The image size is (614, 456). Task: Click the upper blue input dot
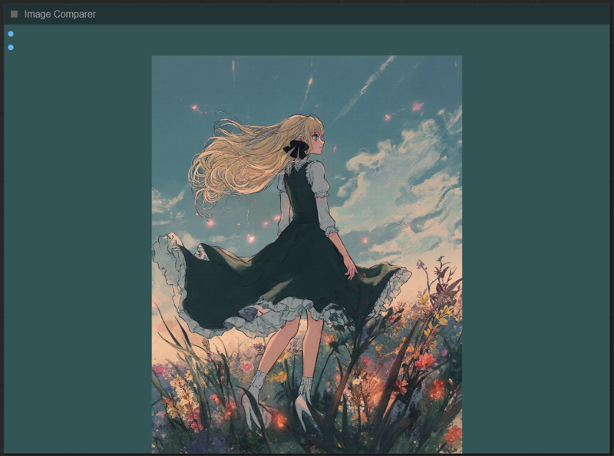(x=11, y=34)
